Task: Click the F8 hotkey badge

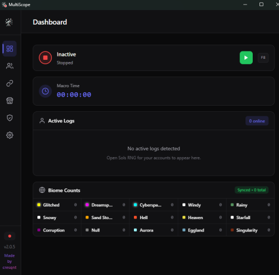Action: point(263,58)
